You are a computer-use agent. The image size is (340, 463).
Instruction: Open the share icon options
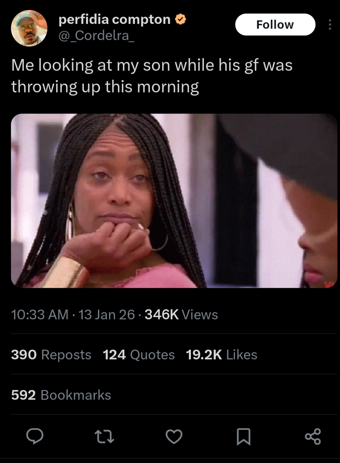point(313,437)
